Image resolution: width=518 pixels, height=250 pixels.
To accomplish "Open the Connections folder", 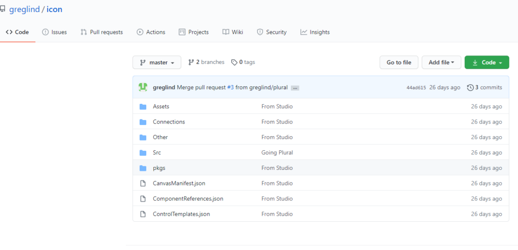I will click(x=169, y=122).
